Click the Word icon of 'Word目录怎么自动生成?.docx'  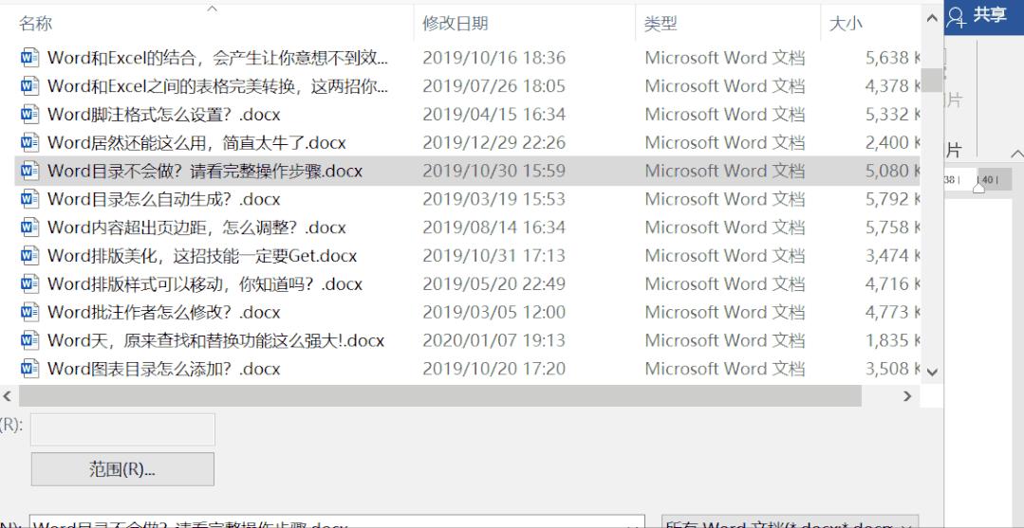tap(30, 199)
